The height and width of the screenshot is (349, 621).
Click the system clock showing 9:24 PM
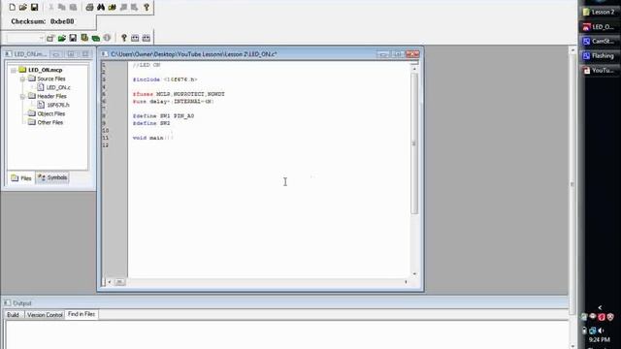pyautogui.click(x=599, y=340)
